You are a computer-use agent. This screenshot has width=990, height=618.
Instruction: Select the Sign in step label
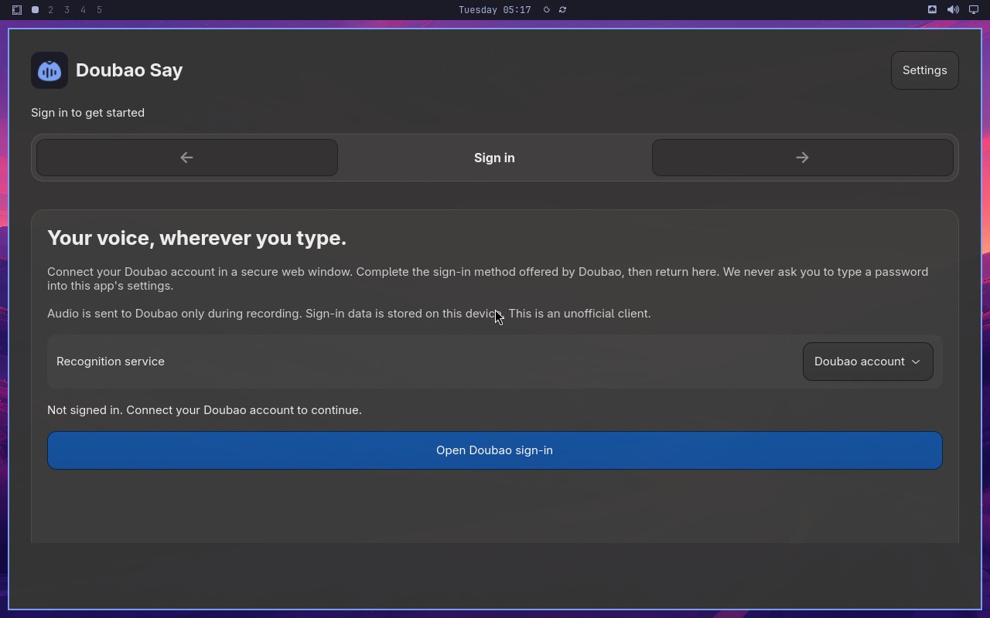click(494, 158)
